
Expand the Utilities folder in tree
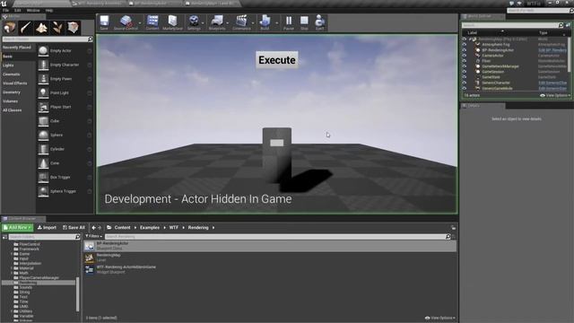click(12, 311)
